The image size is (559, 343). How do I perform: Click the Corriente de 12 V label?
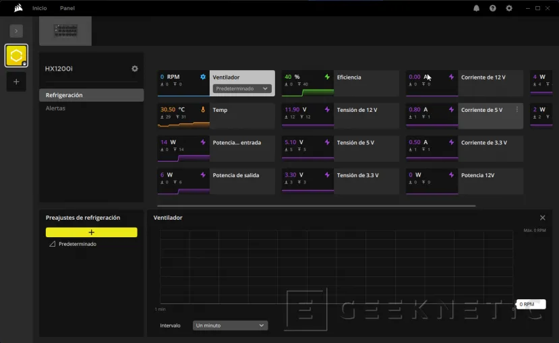[483, 77]
